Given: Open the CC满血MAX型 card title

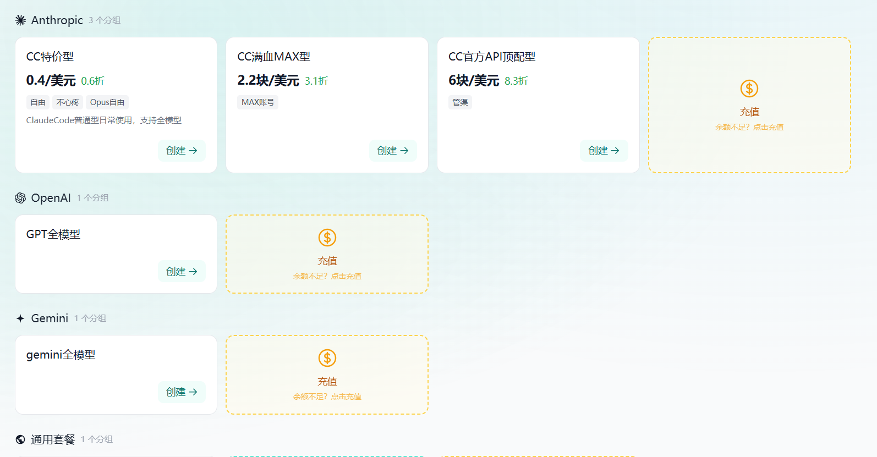Looking at the screenshot, I should tap(273, 57).
